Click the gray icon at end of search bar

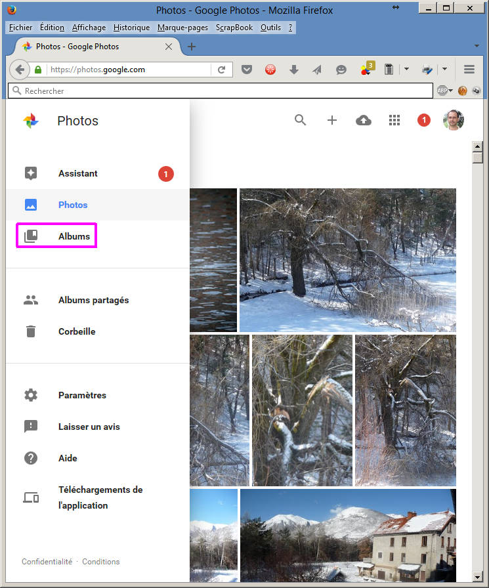tap(476, 91)
